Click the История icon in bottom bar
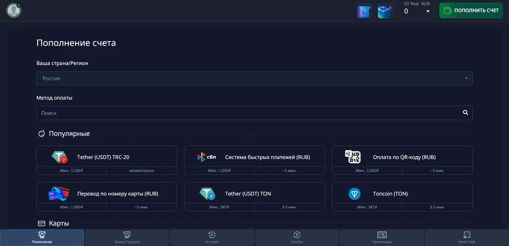509x246 pixels. click(x=212, y=237)
